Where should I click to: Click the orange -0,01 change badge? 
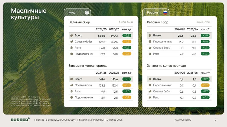(205, 85)
